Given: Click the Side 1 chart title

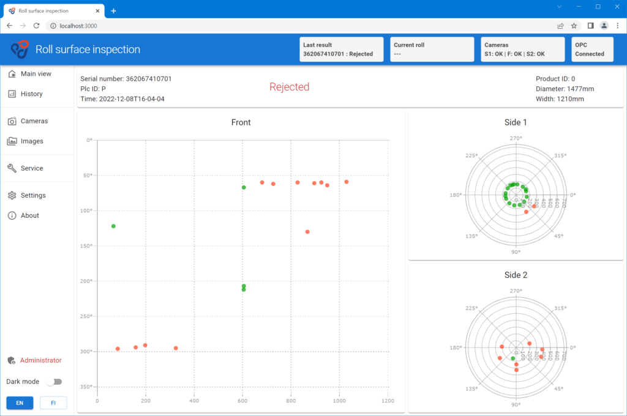Looking at the screenshot, I should click(x=516, y=122).
